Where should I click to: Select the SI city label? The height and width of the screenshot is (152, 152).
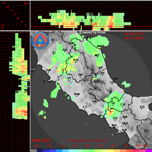(x=54, y=53)
